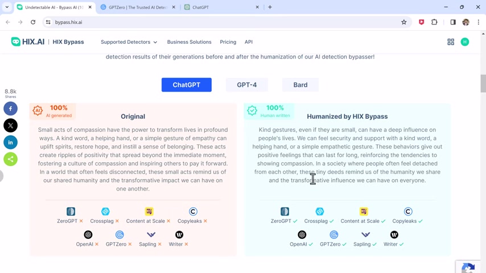Open API menu link
This screenshot has width=486, height=273.
[249, 42]
